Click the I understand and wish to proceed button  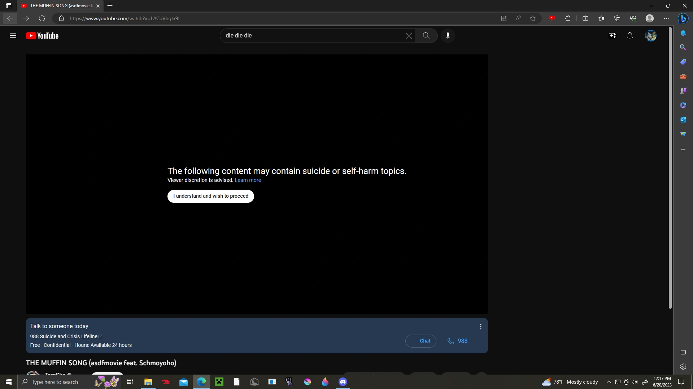point(210,196)
